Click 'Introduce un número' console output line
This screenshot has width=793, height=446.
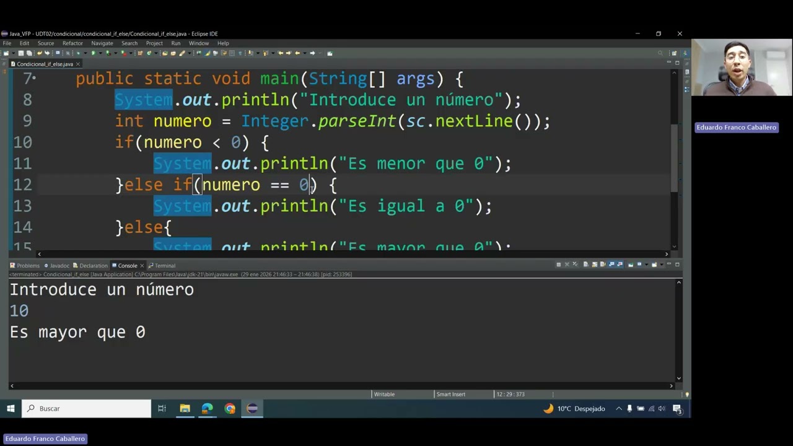point(102,289)
